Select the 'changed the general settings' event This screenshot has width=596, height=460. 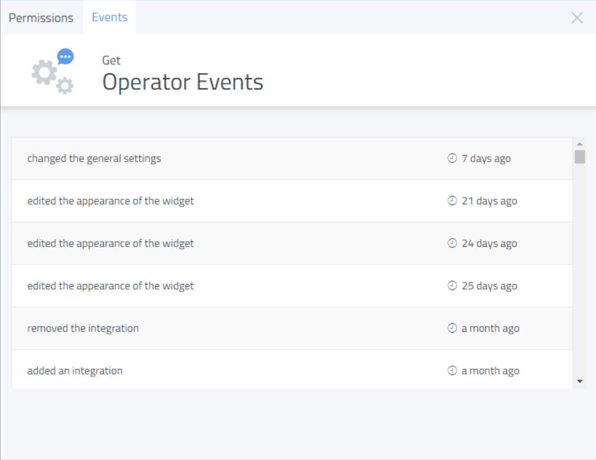point(94,159)
